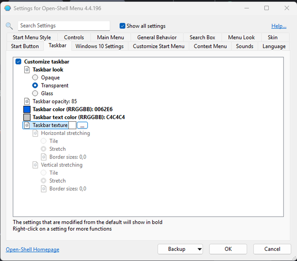Browse for texture with the ... button
Image resolution: width=297 pixels, height=261 pixels.
pos(82,125)
